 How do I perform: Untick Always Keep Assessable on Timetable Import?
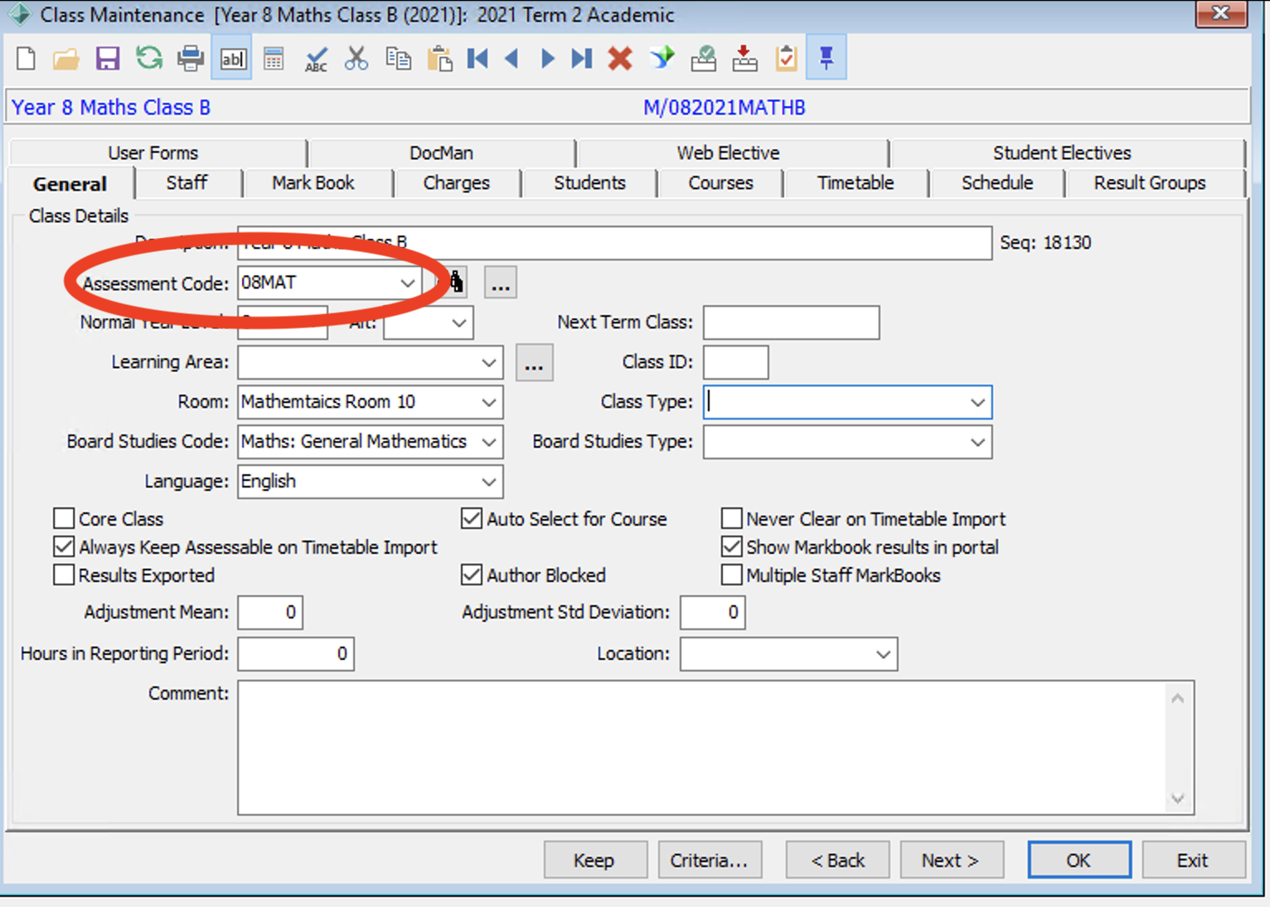[64, 547]
